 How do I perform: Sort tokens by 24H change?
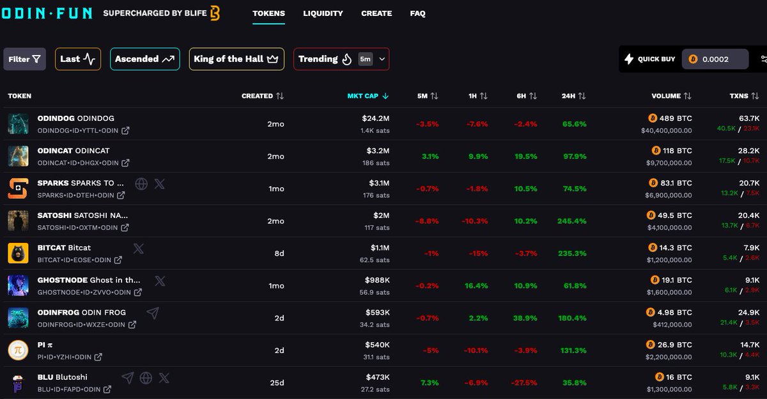click(573, 95)
